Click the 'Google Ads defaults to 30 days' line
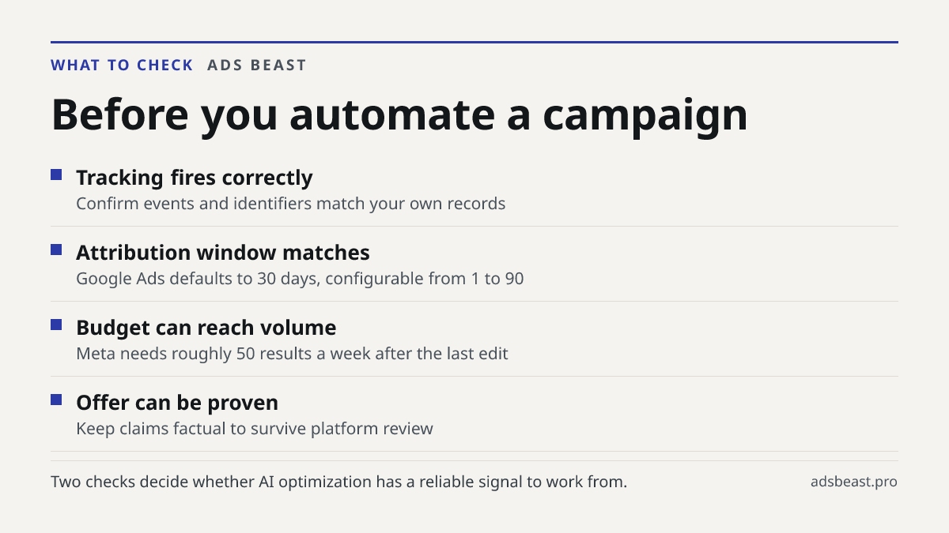This screenshot has height=533, width=949. 300,279
